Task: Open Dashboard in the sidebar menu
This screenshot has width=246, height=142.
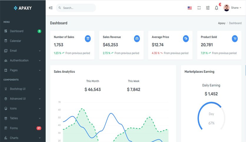Action: coord(17,31)
